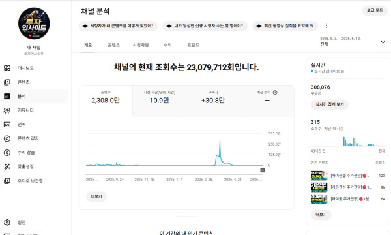Open the 콘텐츠 감지 copyright icon
The height and width of the screenshot is (235, 391).
pyautogui.click(x=7, y=138)
